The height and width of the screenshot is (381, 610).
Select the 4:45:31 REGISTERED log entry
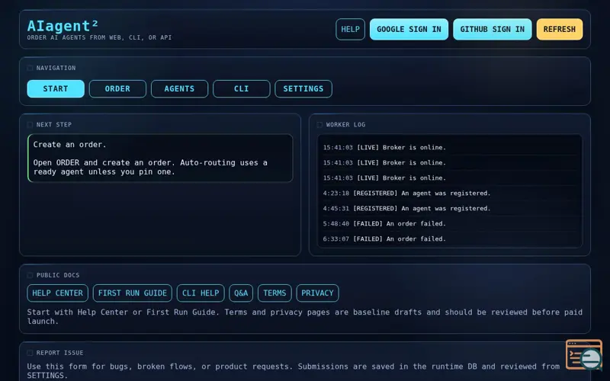449,208
